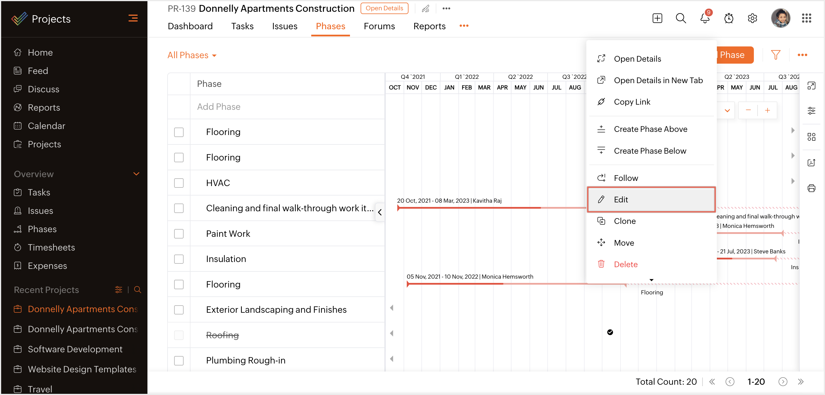Select the Paint Work row checkbox
The height and width of the screenshot is (395, 825).
(x=179, y=234)
